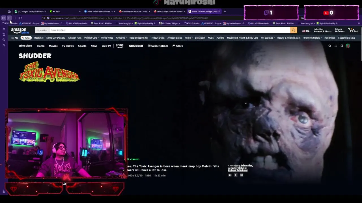This screenshot has height=203, width=362.
Task: Go to Prime Video Home
Action: (41, 46)
